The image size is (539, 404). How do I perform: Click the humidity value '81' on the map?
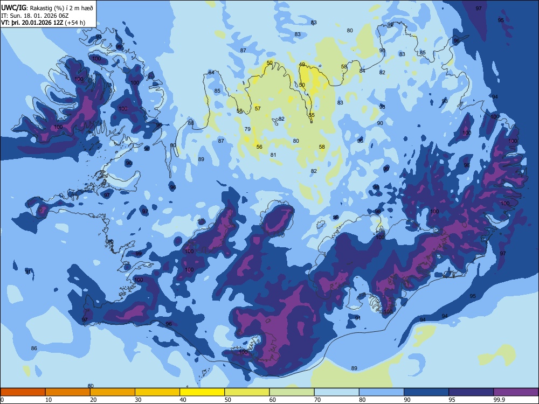(x=273, y=155)
